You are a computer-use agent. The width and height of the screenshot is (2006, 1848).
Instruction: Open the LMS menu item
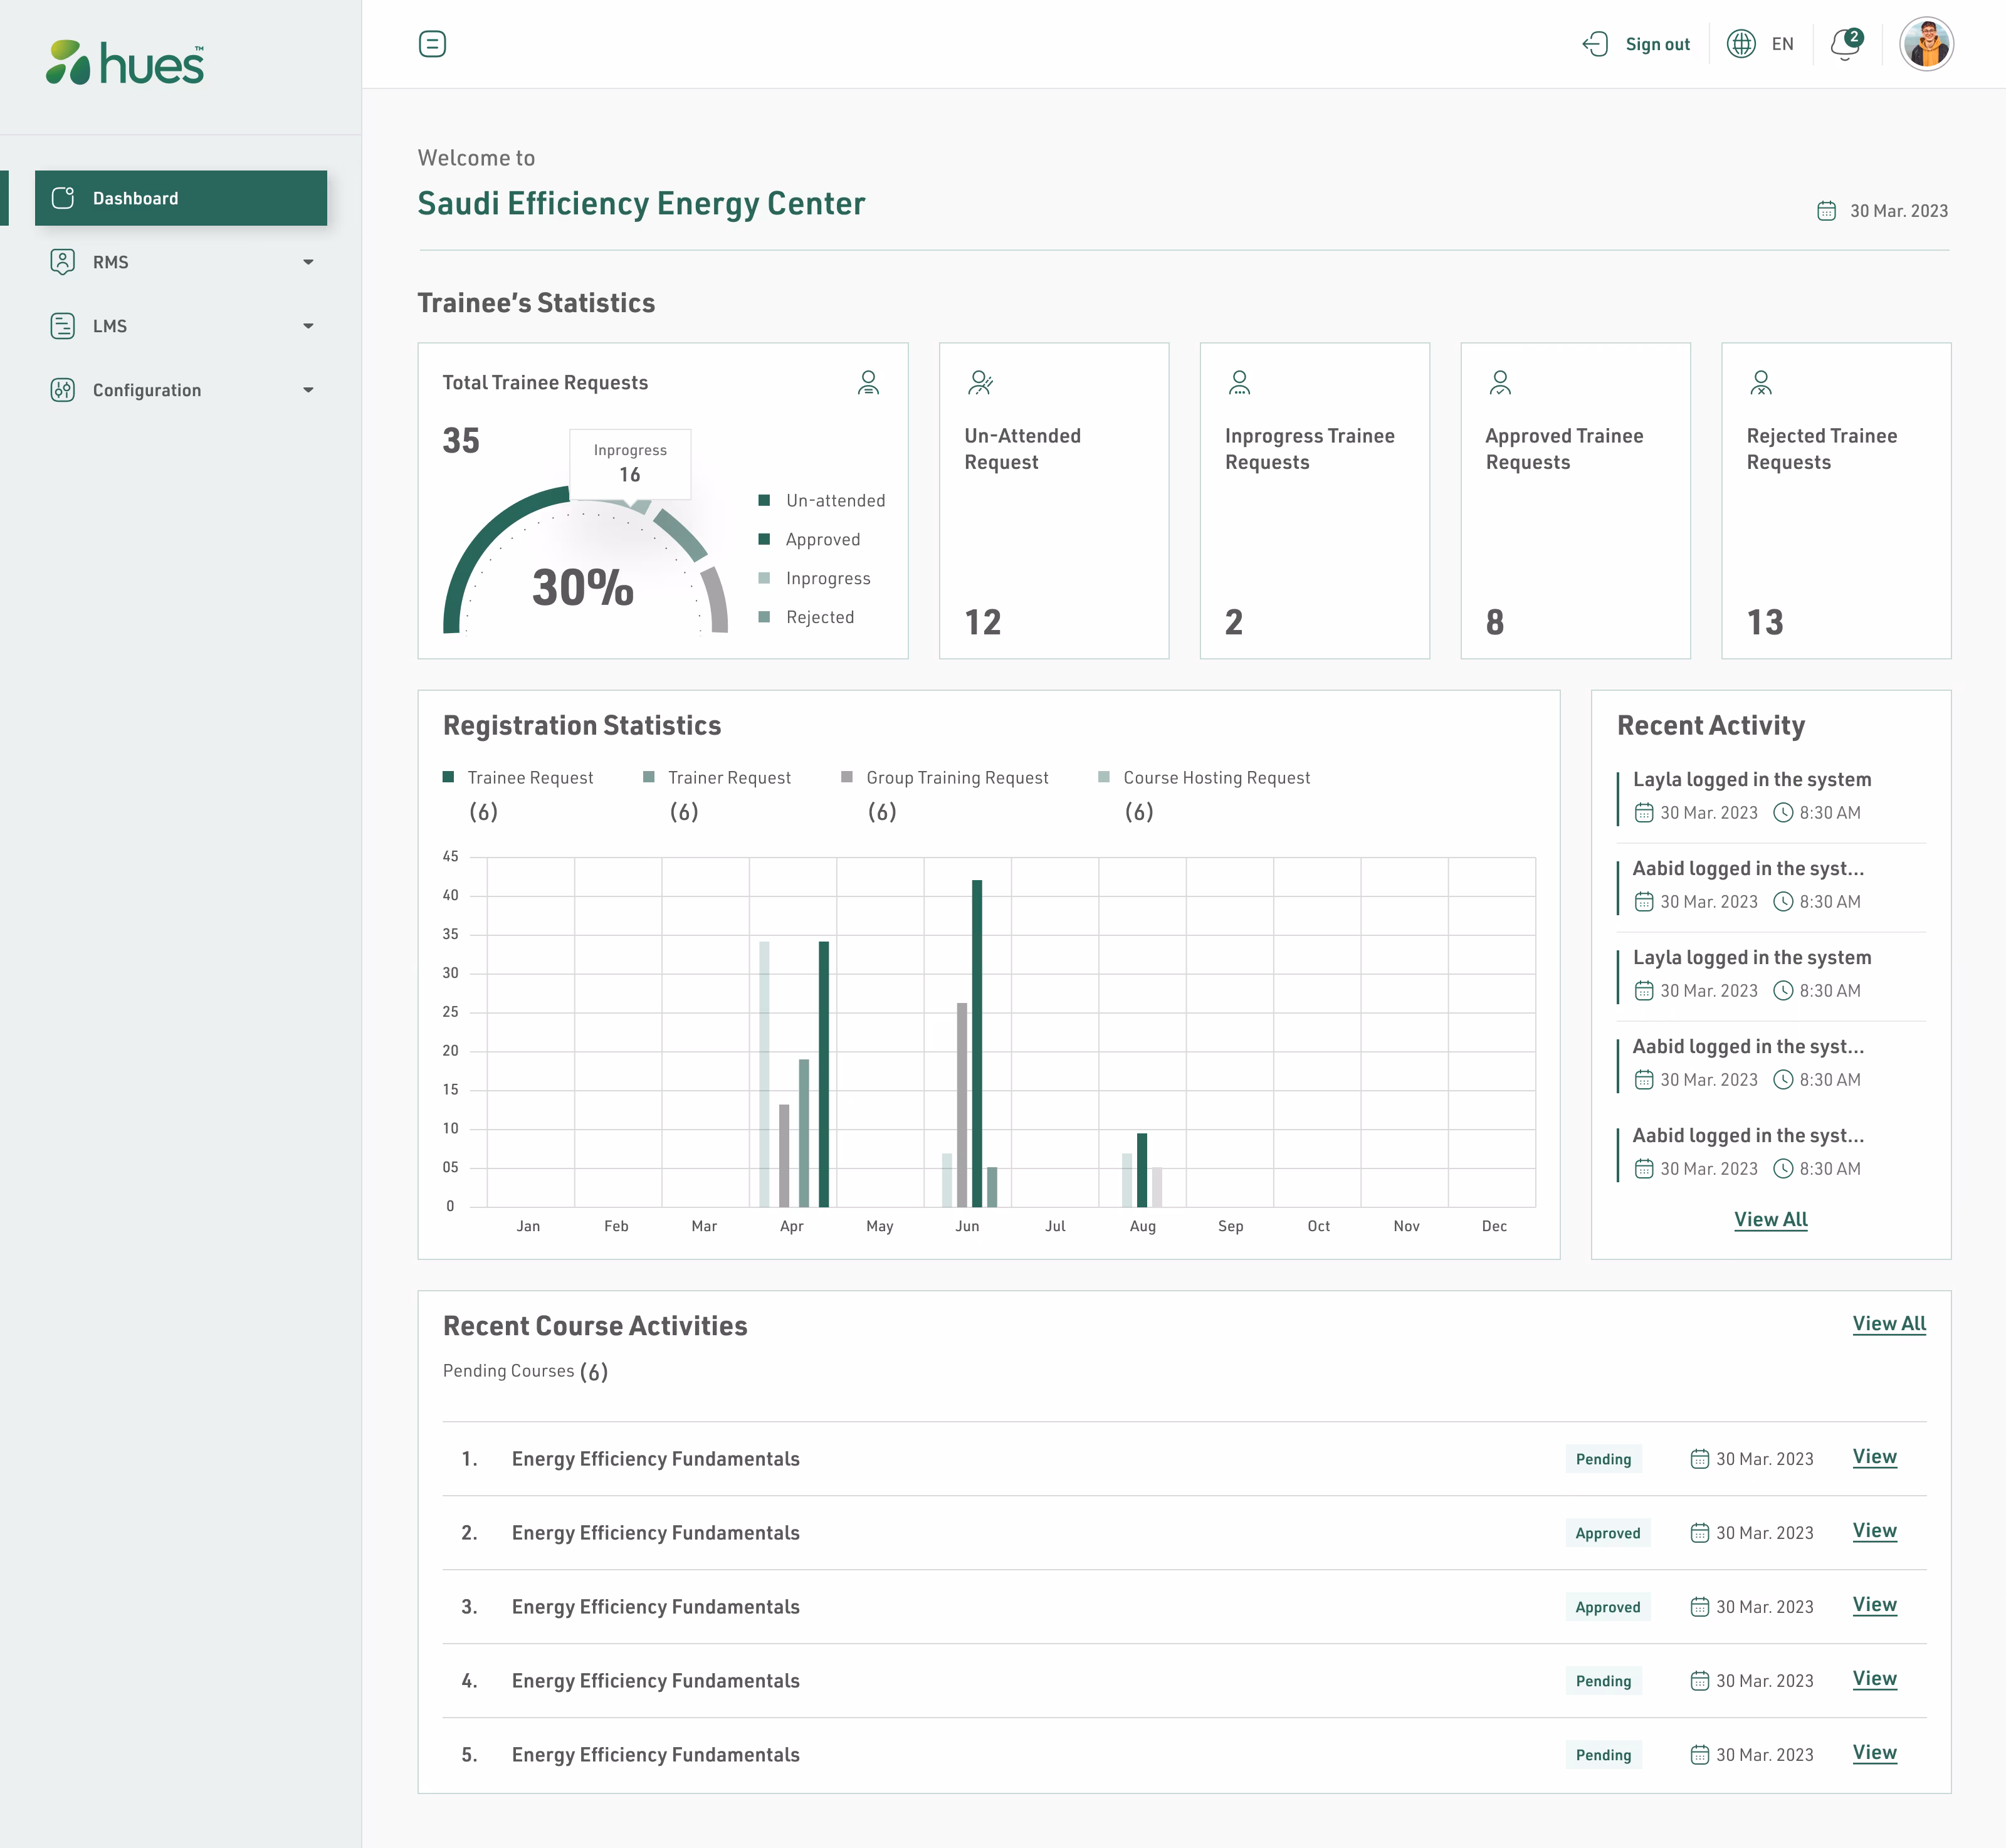(181, 326)
